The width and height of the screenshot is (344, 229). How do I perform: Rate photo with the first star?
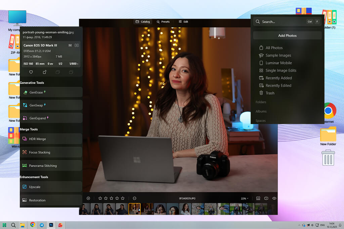point(100,198)
